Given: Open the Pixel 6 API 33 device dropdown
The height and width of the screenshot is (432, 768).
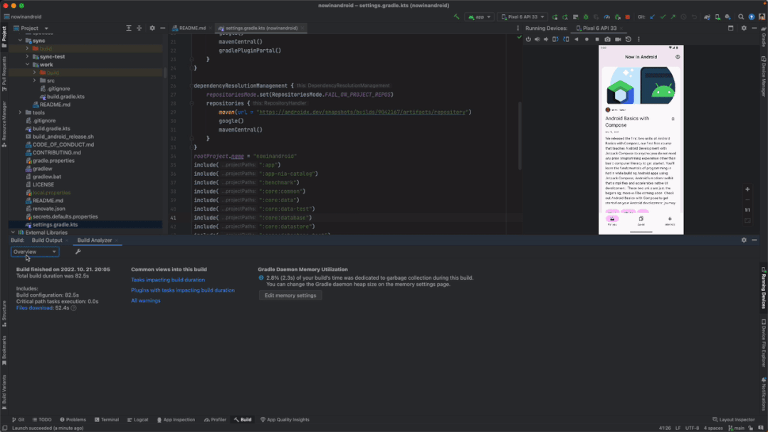Looking at the screenshot, I should (522, 16).
